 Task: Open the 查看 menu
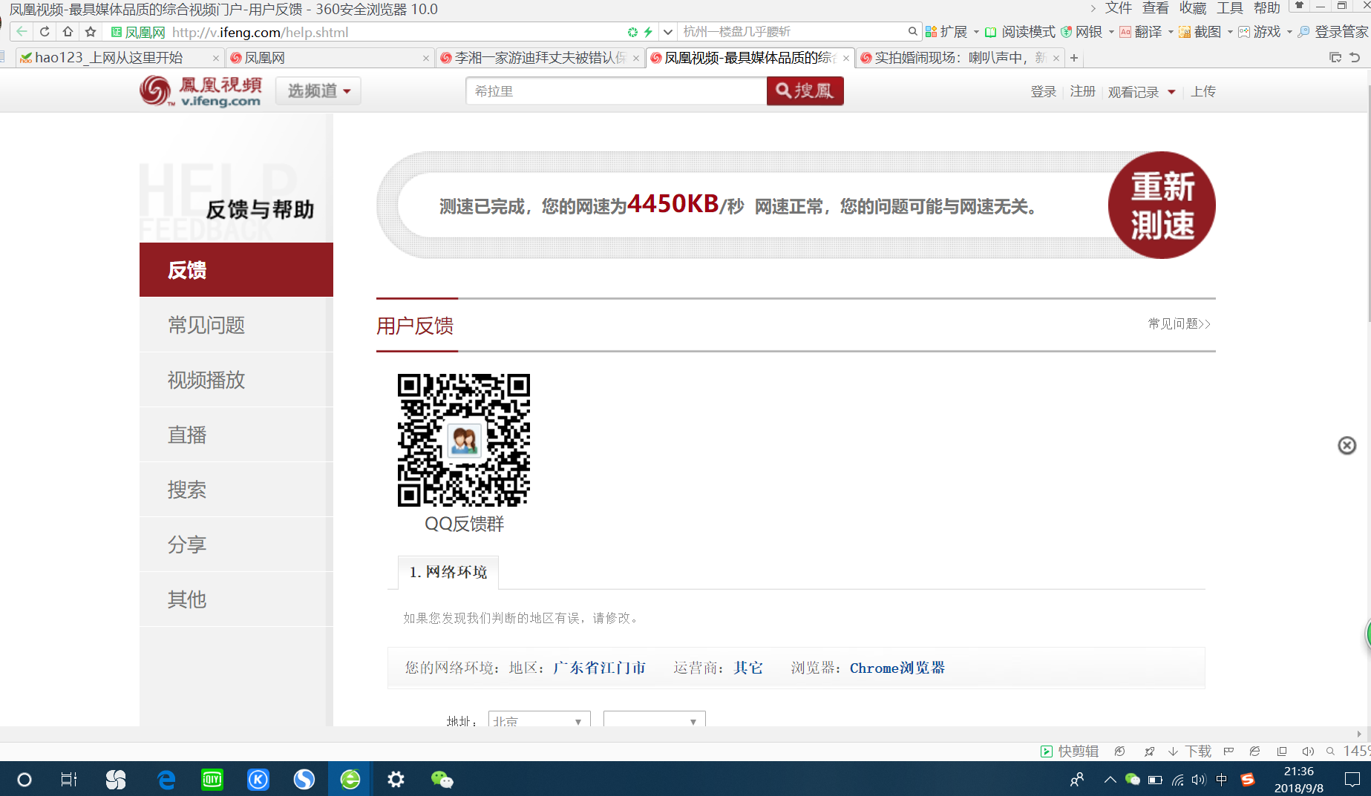click(1155, 8)
